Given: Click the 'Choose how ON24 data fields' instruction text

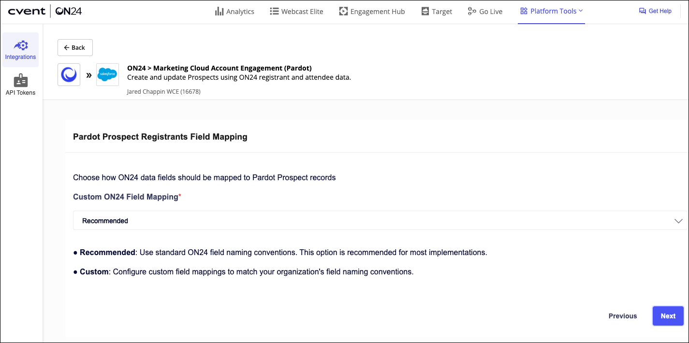Looking at the screenshot, I should pyautogui.click(x=204, y=177).
